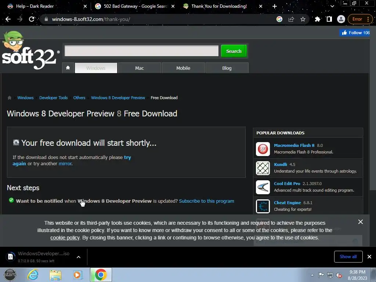
Task: Launch Internet Explorer from the taskbar
Action: coord(33,275)
